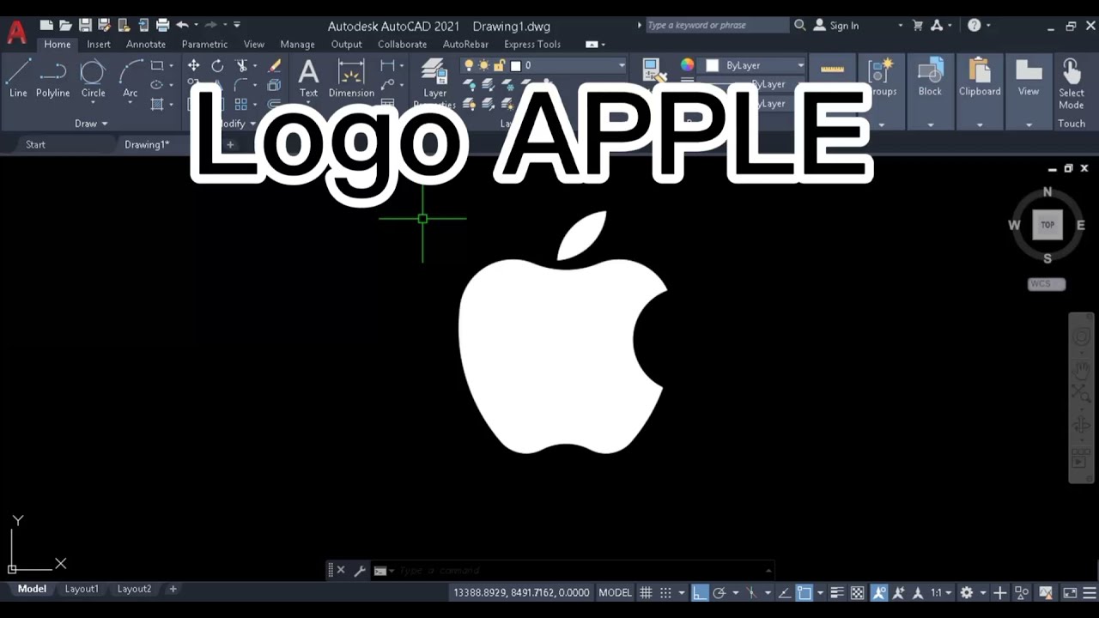Click the Trim scissors icon
The image size is (1099, 618).
(x=241, y=65)
